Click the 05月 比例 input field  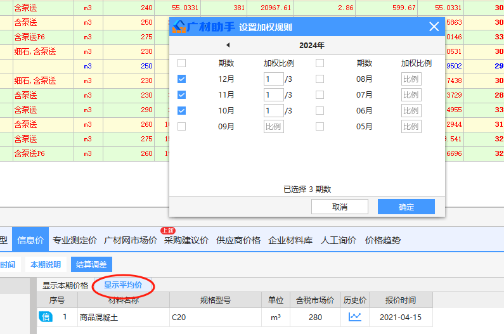tap(411, 126)
